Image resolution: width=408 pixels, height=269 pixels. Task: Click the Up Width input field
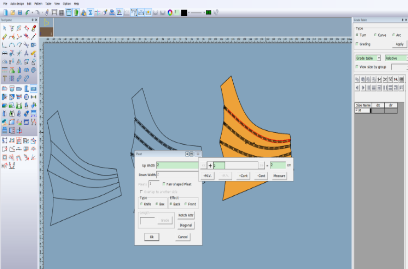[178, 165]
